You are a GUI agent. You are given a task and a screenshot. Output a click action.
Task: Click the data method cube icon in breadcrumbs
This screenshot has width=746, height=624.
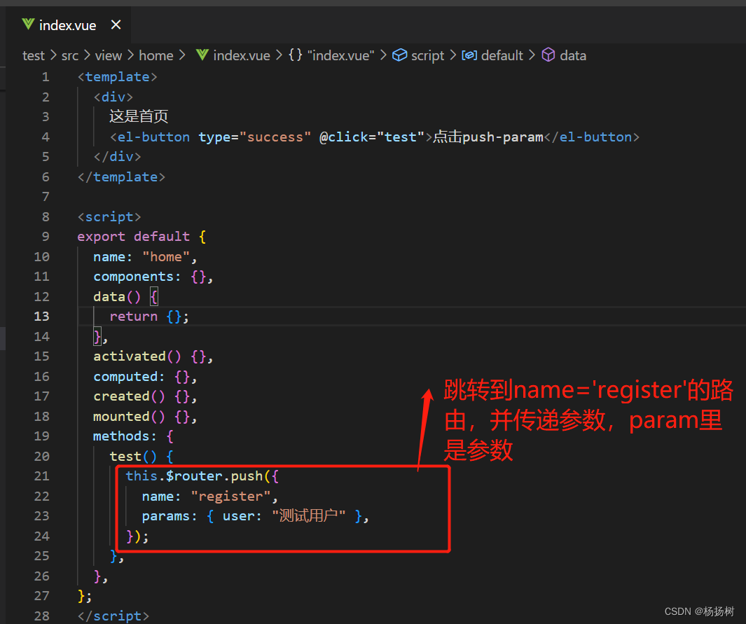(548, 55)
